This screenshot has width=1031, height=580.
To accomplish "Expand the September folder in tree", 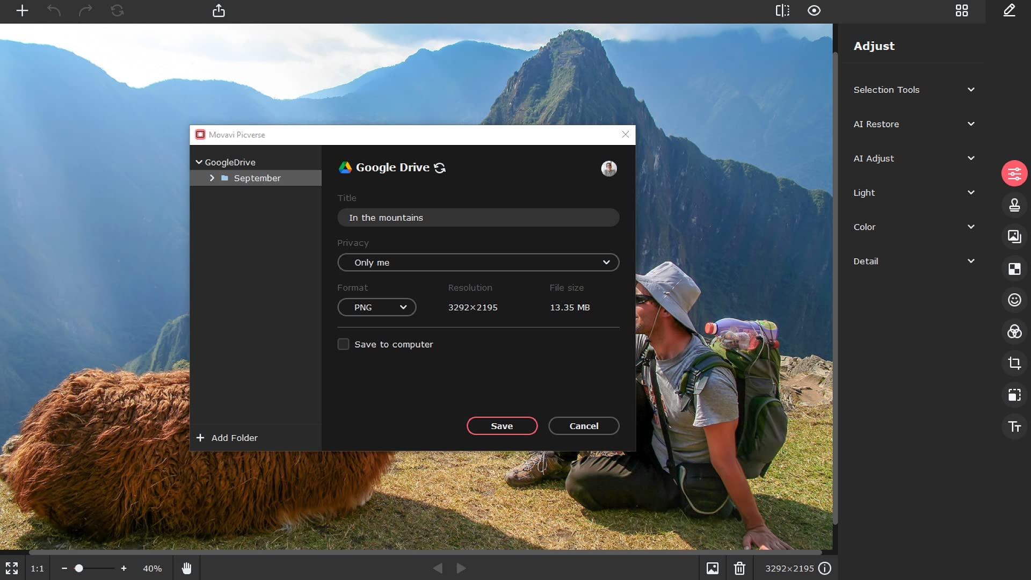I will [x=212, y=178].
